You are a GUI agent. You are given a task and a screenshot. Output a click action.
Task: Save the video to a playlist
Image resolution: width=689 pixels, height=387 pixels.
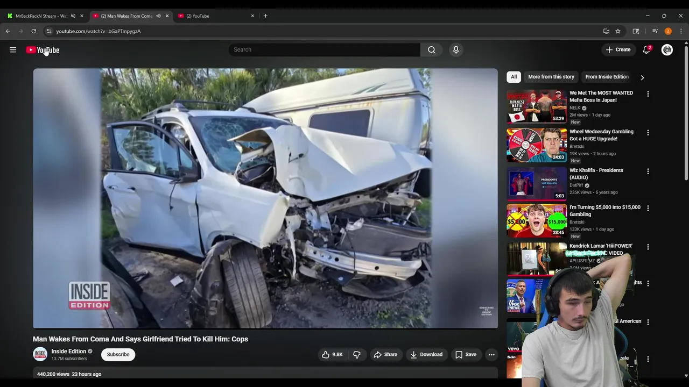pos(466,355)
